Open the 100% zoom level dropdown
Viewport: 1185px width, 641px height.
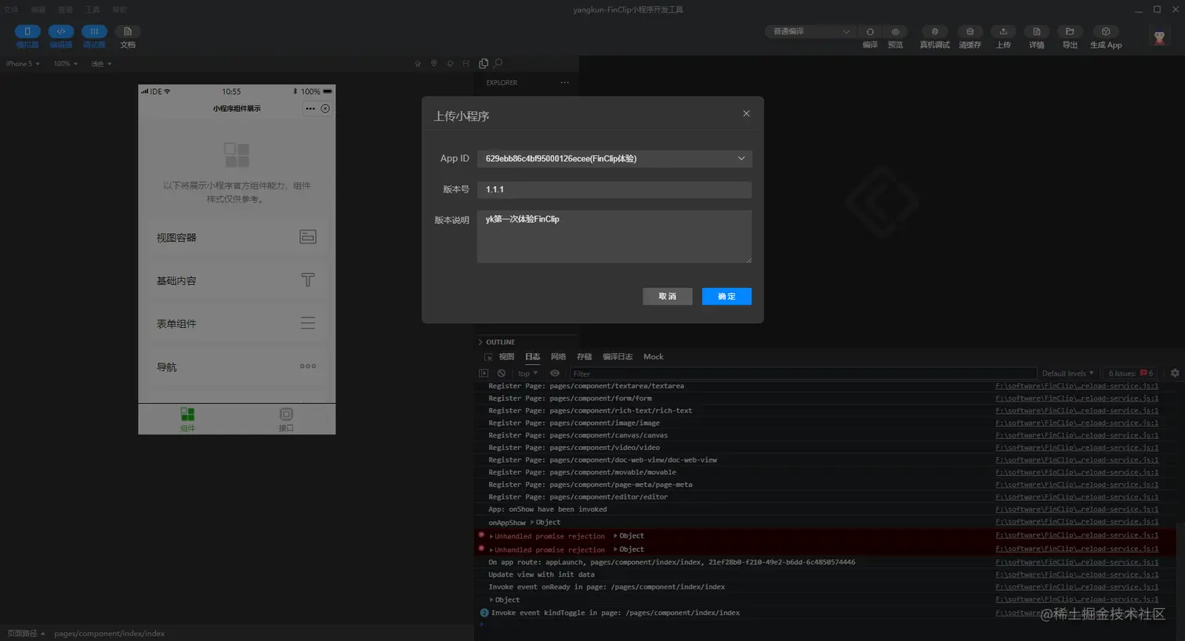[x=66, y=63]
